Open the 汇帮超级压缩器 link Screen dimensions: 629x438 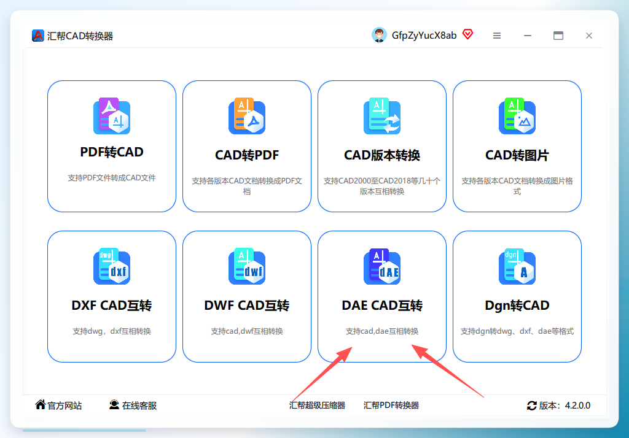click(x=317, y=405)
